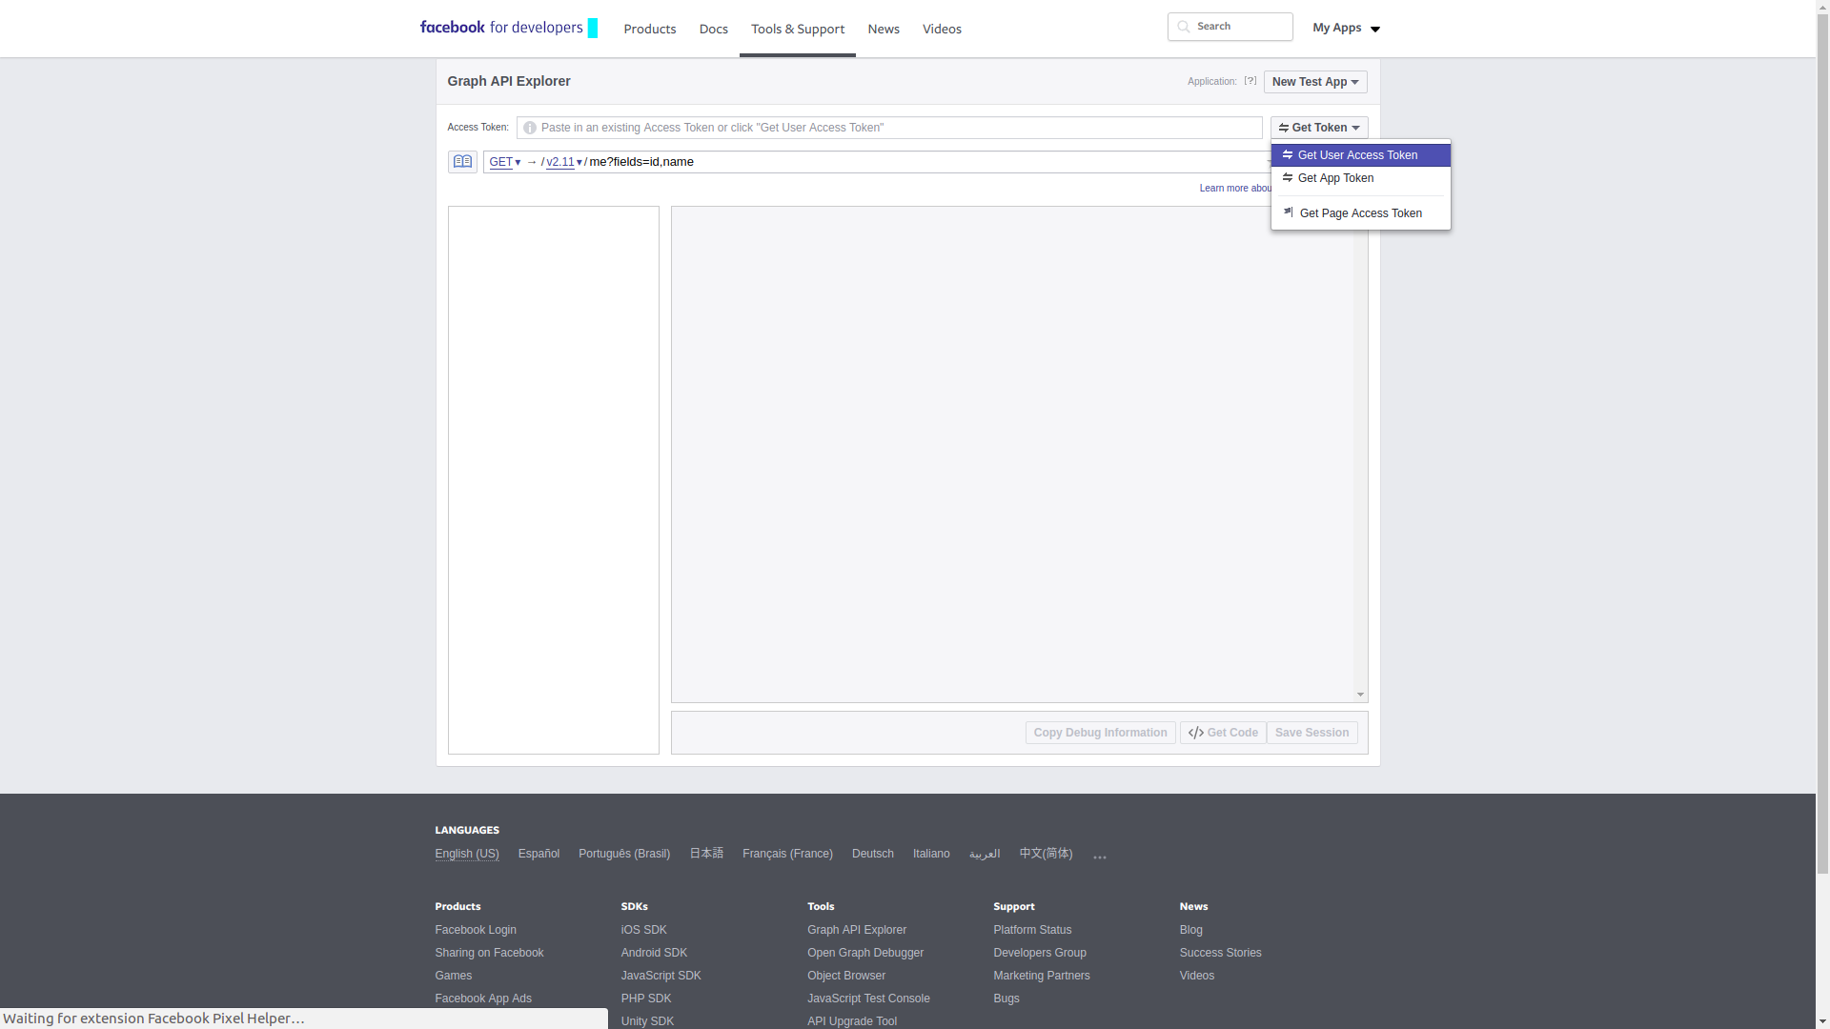
Task: Open Object Browser footer link
Action: point(846,976)
